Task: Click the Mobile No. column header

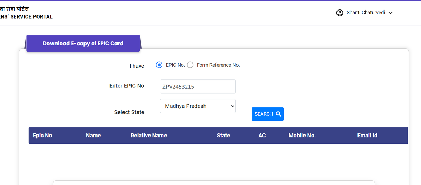Action: [x=302, y=136]
